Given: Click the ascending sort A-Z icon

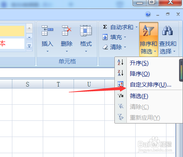Looking at the screenshot, I should [121, 62].
